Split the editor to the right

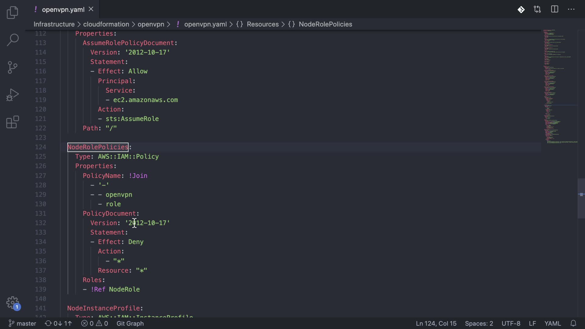click(x=555, y=9)
